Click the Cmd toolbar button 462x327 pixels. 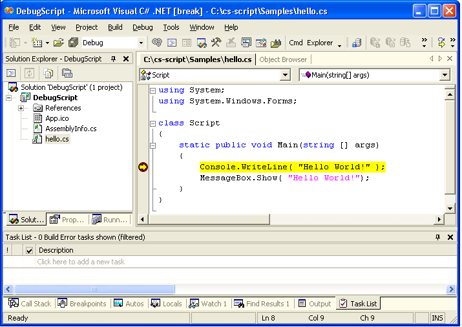[295, 43]
